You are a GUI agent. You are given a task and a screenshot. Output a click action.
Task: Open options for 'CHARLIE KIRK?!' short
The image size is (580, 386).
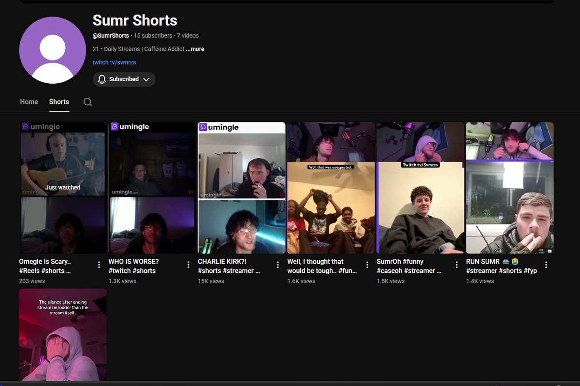click(278, 265)
